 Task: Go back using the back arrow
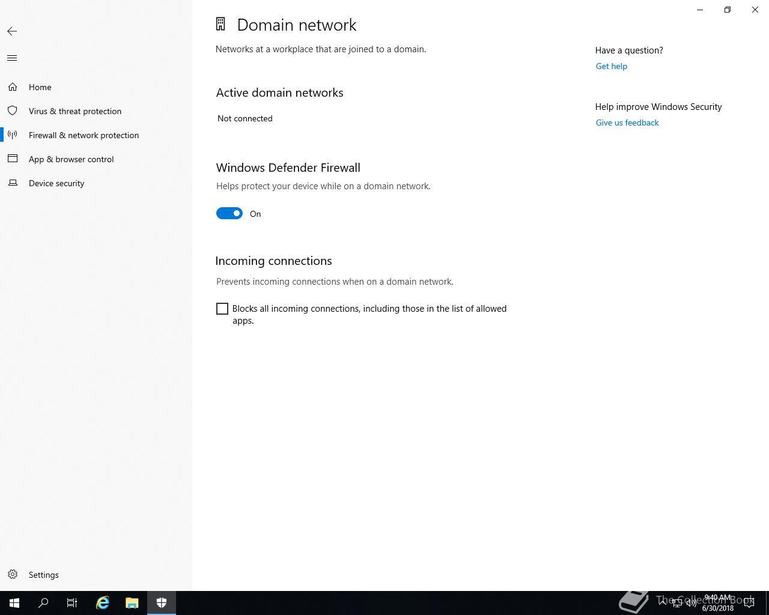click(12, 31)
